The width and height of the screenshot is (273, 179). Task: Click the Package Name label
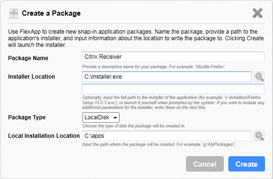(x=28, y=58)
